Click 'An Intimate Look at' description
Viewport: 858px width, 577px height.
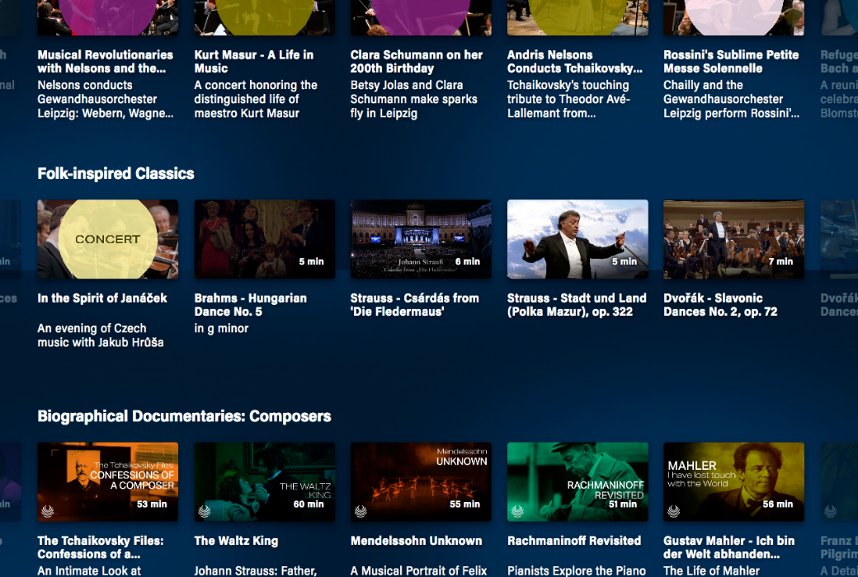(x=89, y=570)
